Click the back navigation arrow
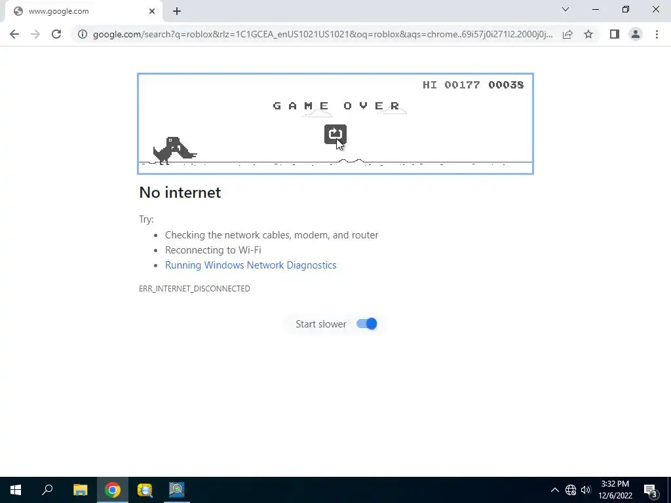This screenshot has width=671, height=503. pyautogui.click(x=14, y=34)
